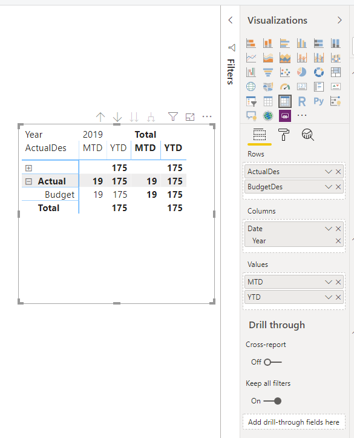Toggle Cross-report drill through switch
Image resolution: width=354 pixels, height=438 pixels.
tap(272, 362)
